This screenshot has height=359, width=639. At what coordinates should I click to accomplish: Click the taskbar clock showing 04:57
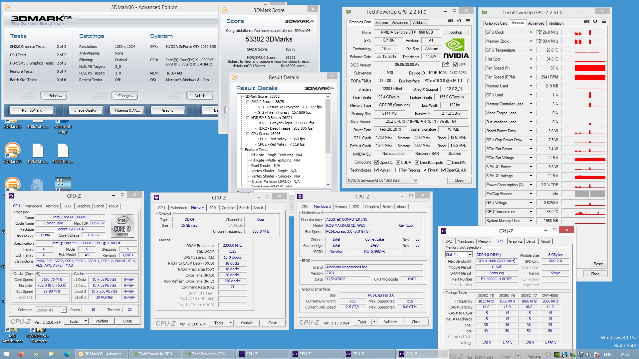pyautogui.click(x=625, y=354)
